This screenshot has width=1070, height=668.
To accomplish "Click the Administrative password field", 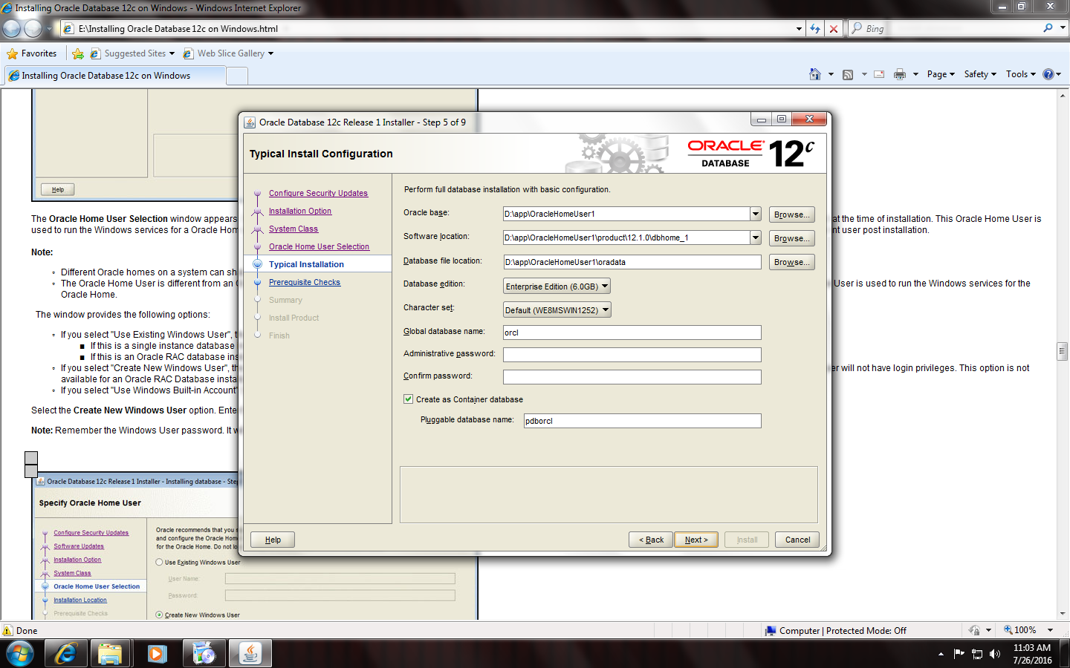I will [x=632, y=355].
